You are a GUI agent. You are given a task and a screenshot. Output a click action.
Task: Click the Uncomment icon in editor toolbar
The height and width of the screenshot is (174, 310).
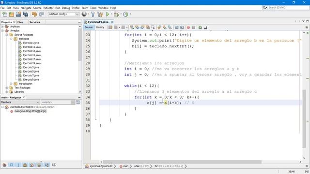[x=205, y=28]
